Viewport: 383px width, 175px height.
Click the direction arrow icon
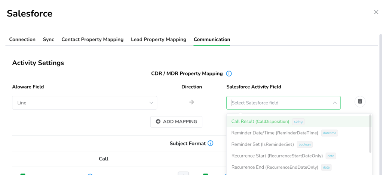pyautogui.click(x=192, y=102)
